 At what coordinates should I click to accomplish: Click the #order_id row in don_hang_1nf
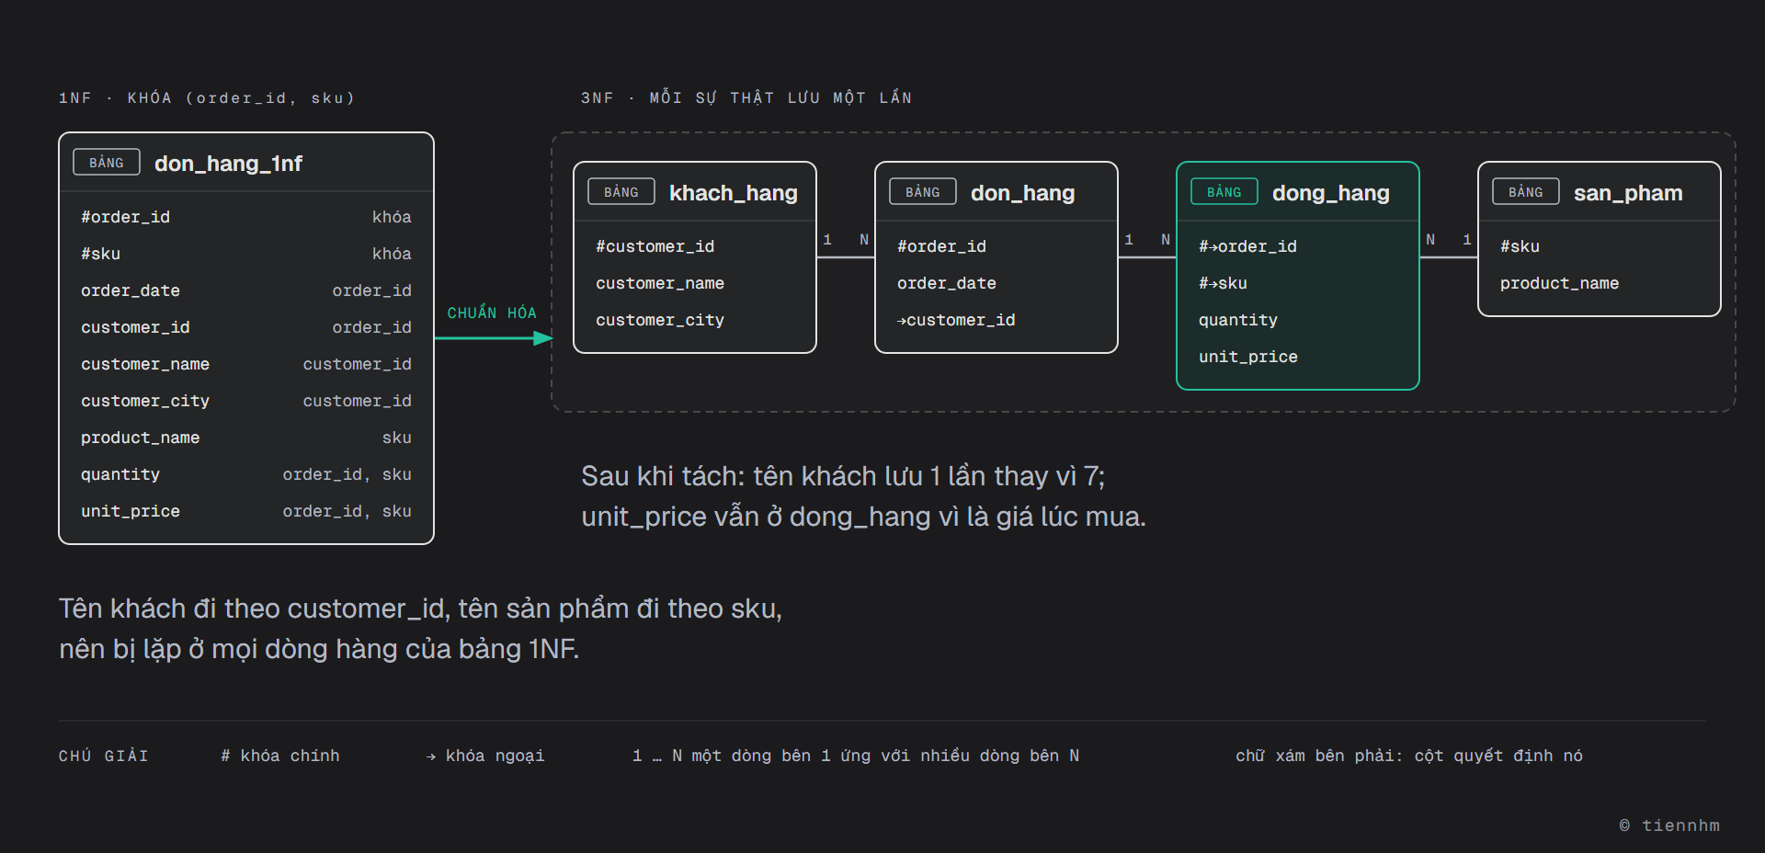246,217
